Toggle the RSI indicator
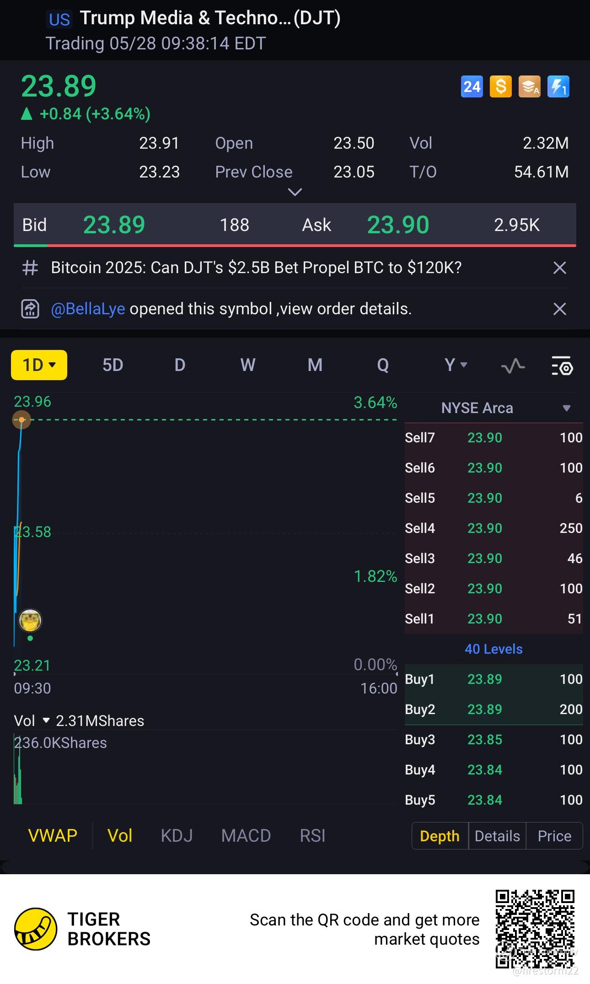 [312, 836]
